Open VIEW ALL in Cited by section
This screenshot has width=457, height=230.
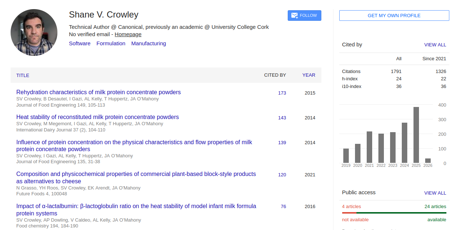[x=435, y=45]
